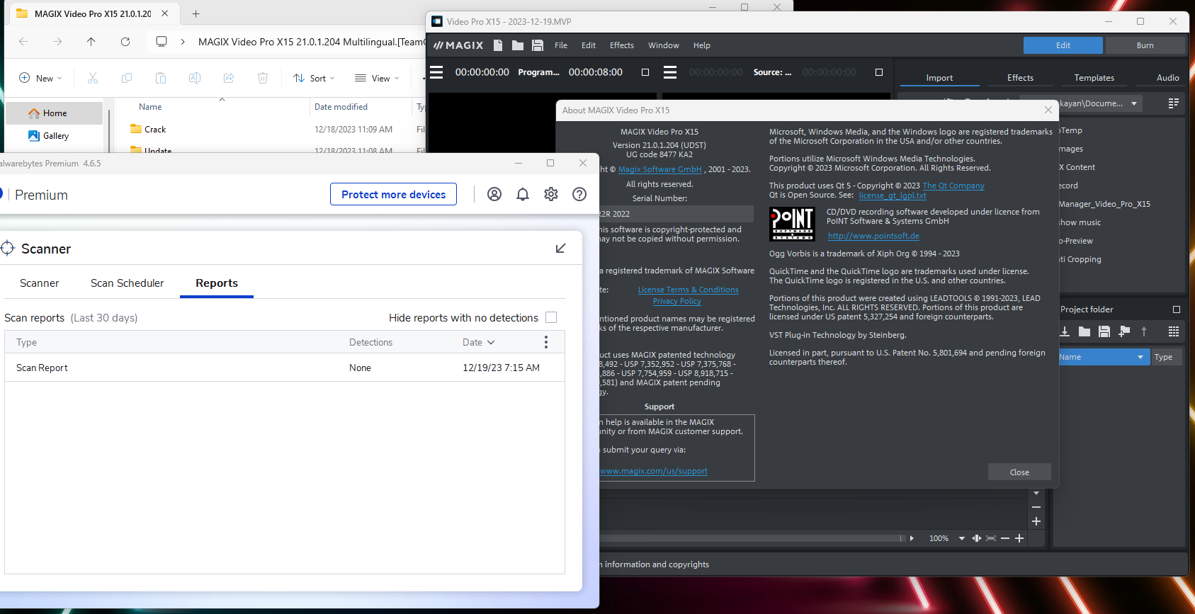Maximize the Project folder panel

pos(1177,309)
